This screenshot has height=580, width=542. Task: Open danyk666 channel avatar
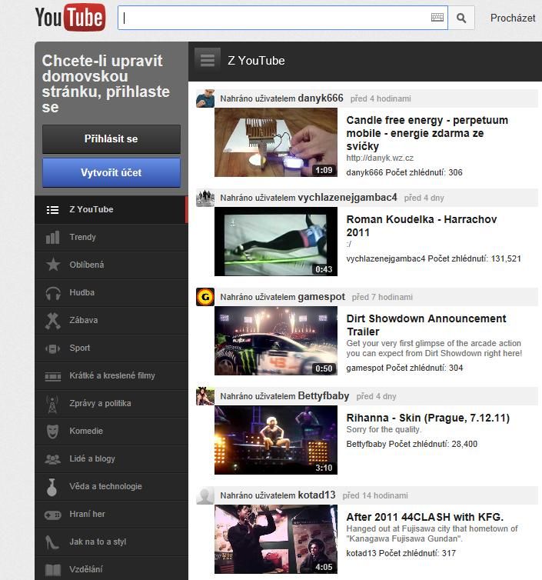click(205, 98)
